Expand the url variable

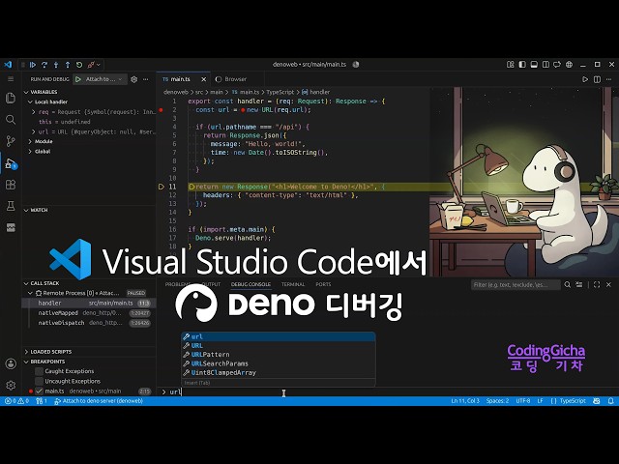click(x=33, y=131)
